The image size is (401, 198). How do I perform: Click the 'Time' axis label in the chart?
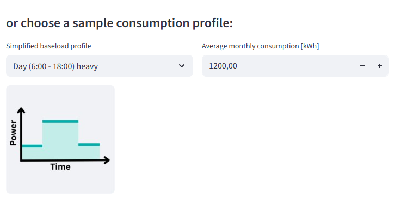60,167
